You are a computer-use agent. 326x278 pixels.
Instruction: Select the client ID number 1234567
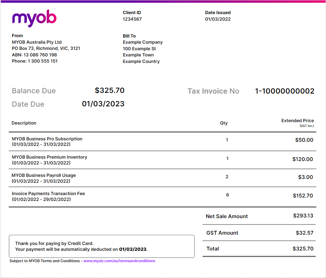pos(132,19)
